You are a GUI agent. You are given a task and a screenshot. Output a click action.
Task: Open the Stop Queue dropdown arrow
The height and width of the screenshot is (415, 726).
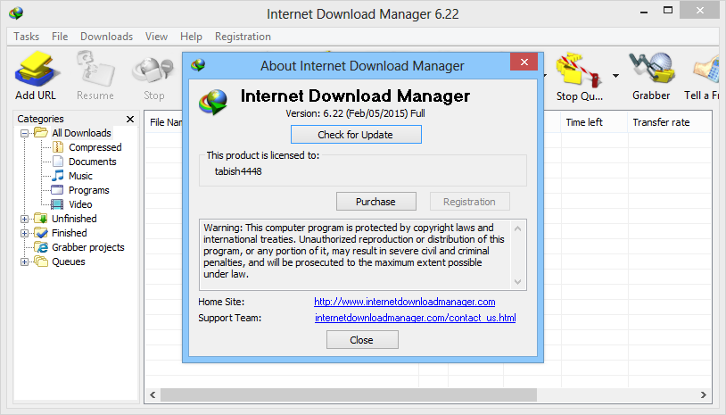615,76
